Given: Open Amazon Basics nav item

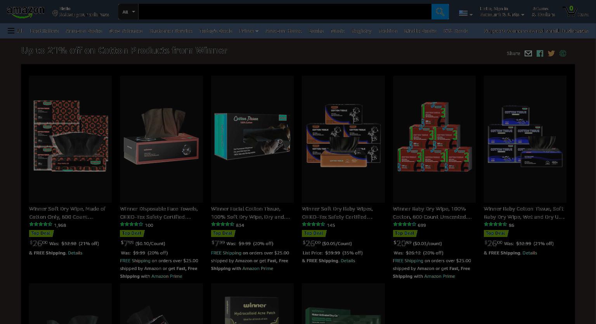Looking at the screenshot, I should [84, 31].
